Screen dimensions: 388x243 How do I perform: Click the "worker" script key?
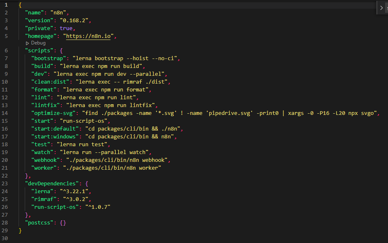click(x=44, y=168)
